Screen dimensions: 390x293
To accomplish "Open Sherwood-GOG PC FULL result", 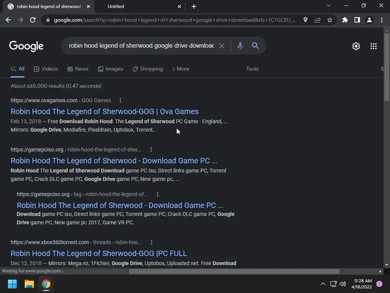I will 99,253.
